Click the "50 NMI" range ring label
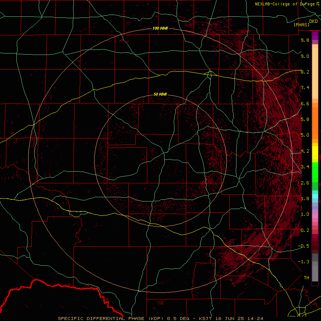Screen dimensions: 321x321 click(160, 94)
